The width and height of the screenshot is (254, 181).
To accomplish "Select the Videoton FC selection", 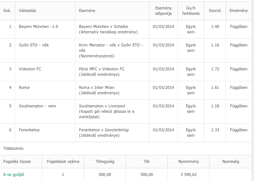I will pos(30,69).
